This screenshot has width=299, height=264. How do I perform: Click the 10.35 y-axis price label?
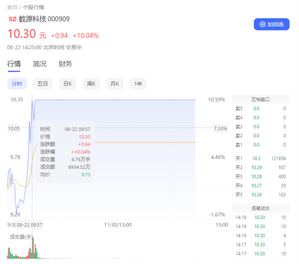16,99
